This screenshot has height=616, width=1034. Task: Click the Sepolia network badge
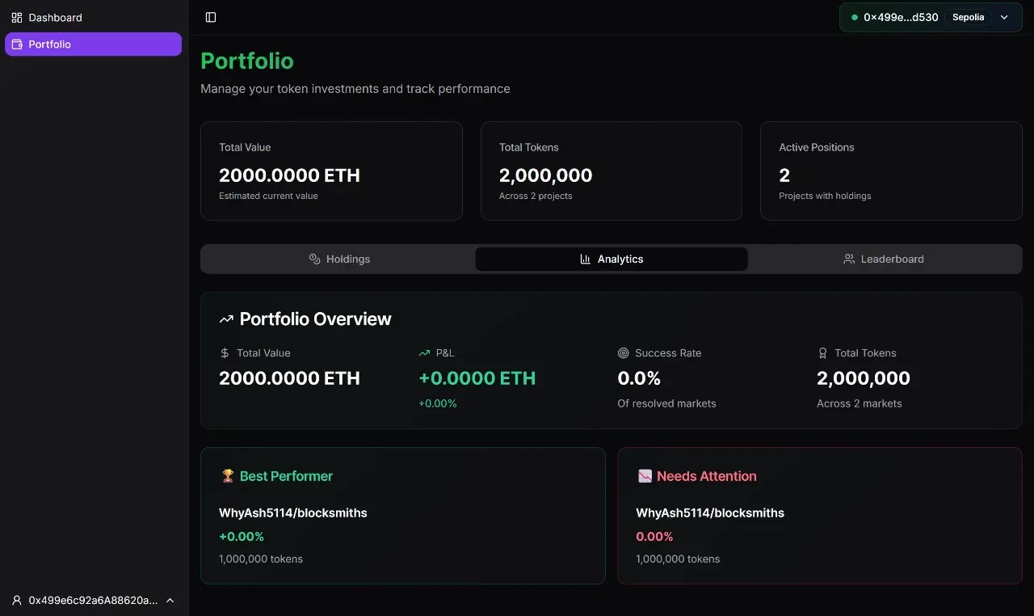click(968, 17)
